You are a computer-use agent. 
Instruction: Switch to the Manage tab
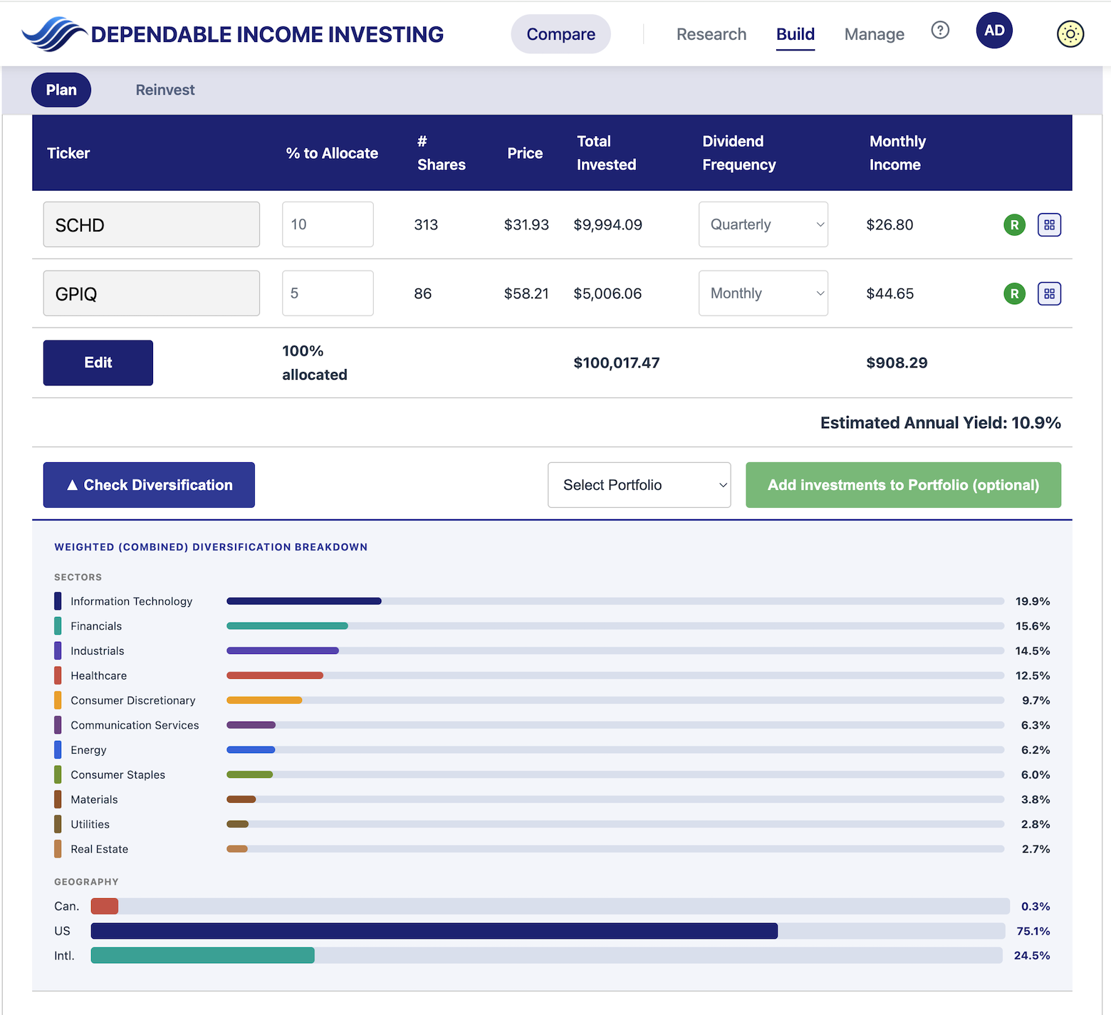click(874, 34)
